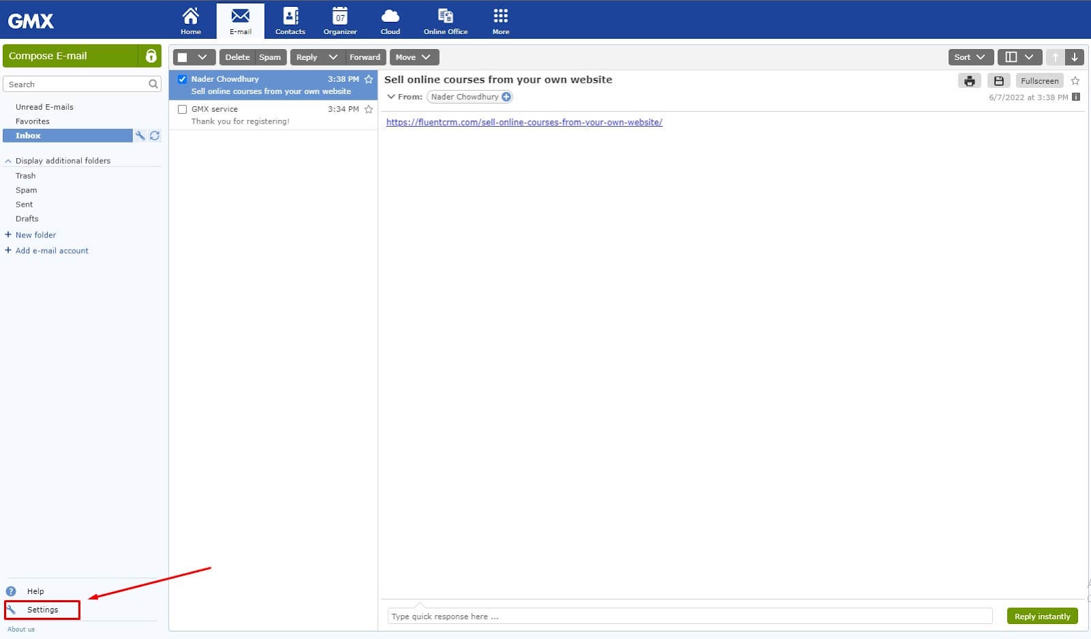This screenshot has width=1091, height=639.
Task: Star the GMX service message
Action: pos(369,109)
